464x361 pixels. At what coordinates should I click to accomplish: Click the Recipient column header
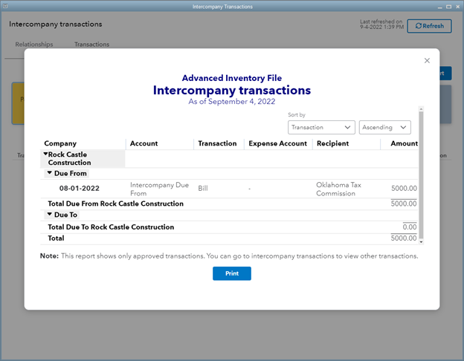[x=332, y=143]
